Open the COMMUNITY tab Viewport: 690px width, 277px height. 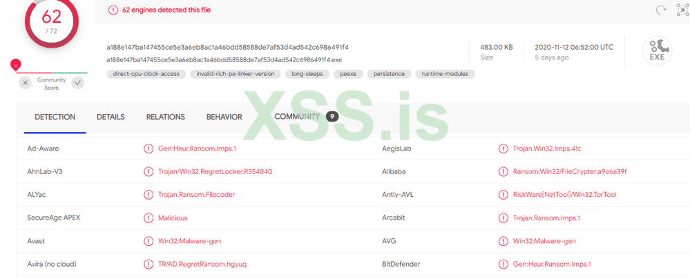tap(297, 117)
